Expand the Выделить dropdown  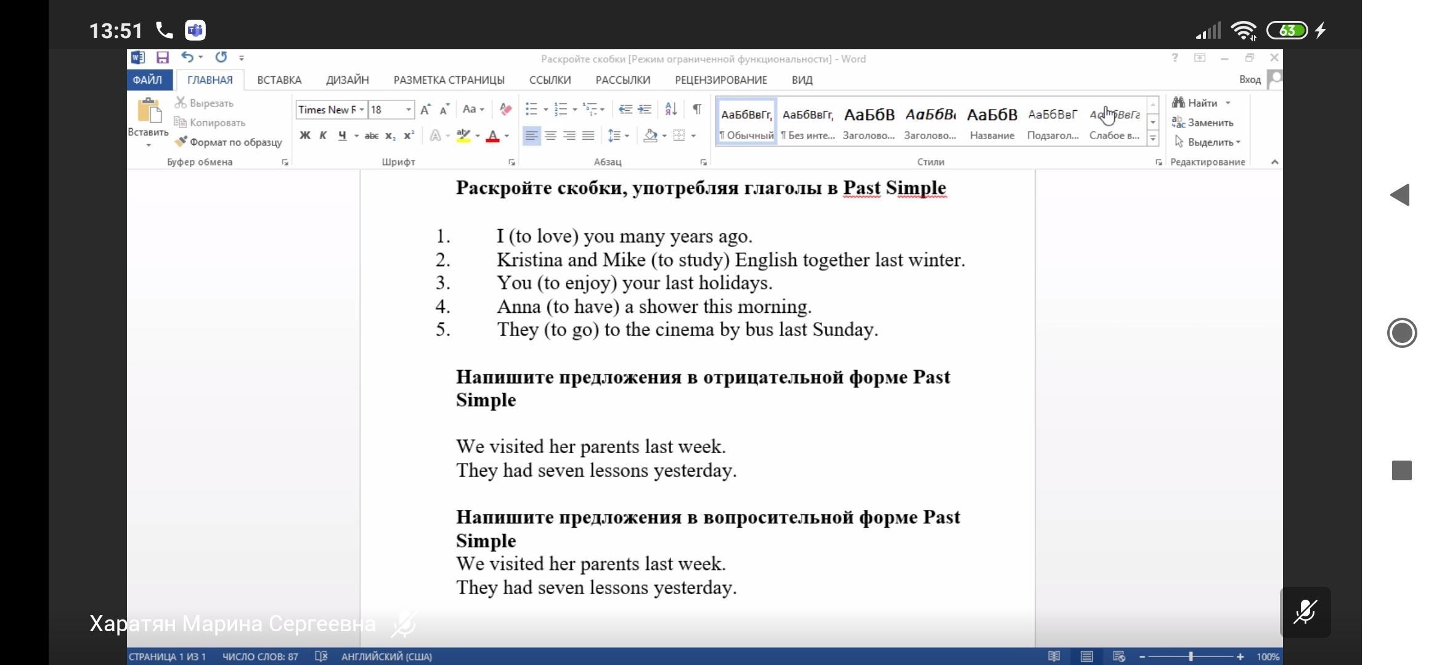point(1212,142)
